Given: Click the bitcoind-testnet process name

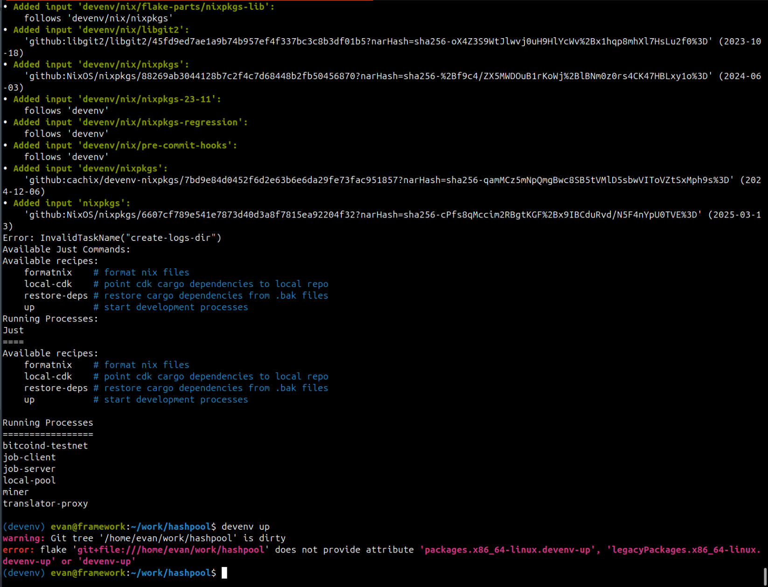Looking at the screenshot, I should (45, 446).
